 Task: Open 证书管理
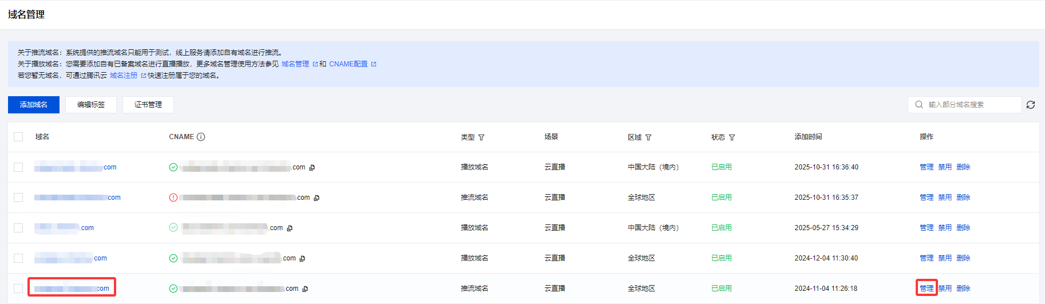click(x=148, y=105)
